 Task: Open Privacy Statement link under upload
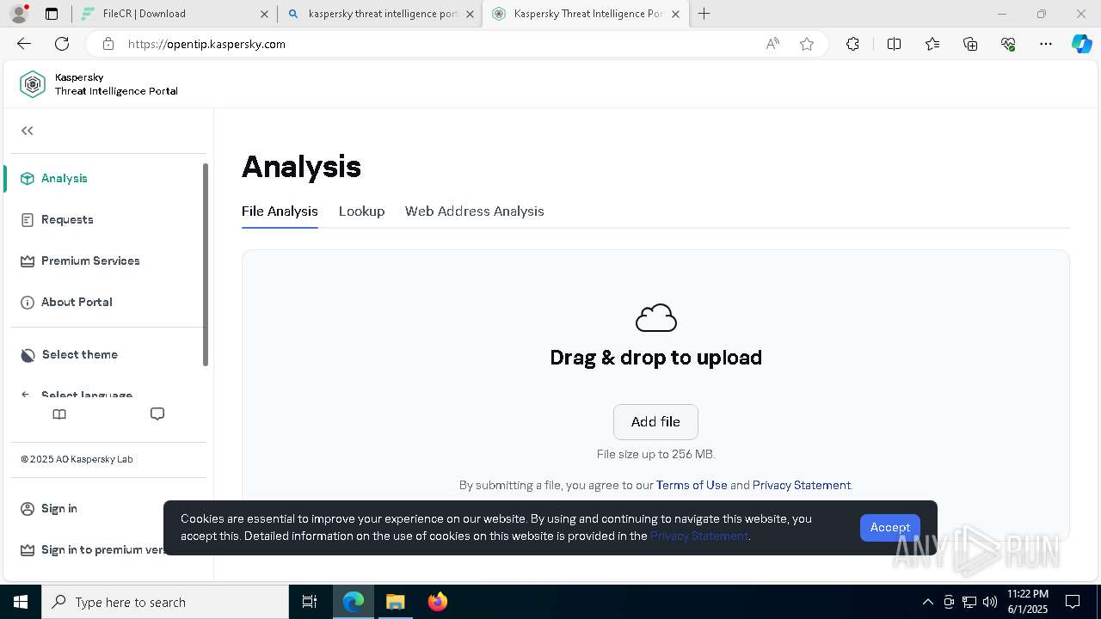point(802,485)
